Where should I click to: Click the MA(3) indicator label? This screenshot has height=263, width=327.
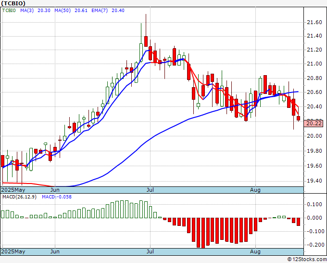27,10
